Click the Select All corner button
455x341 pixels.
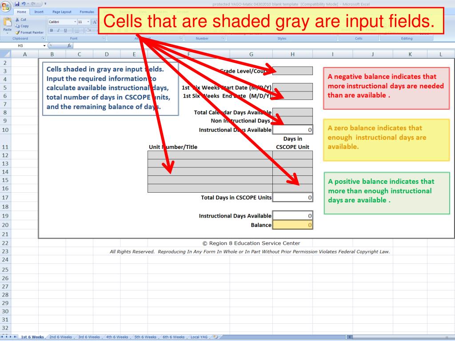click(x=5, y=54)
